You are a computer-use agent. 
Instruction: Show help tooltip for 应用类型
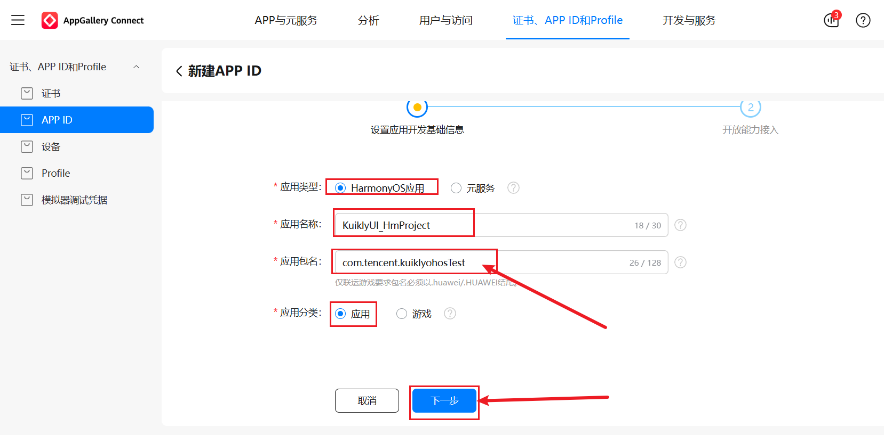[x=513, y=187]
